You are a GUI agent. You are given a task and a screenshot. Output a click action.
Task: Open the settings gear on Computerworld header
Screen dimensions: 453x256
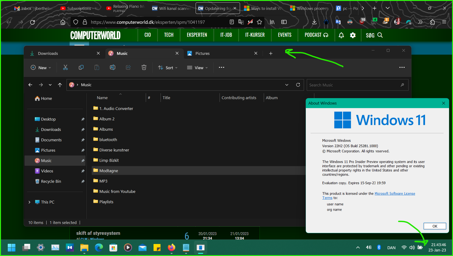[353, 35]
